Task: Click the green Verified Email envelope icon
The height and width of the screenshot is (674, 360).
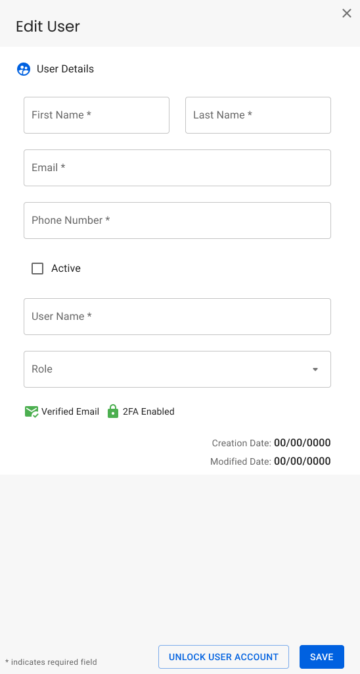Action: (x=32, y=412)
